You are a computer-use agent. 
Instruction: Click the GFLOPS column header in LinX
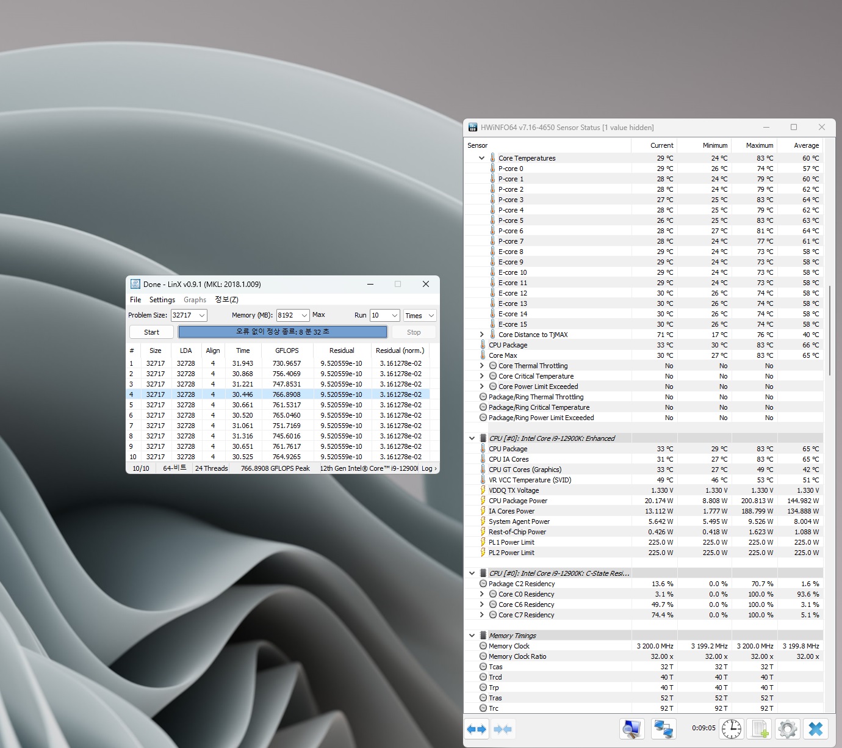pos(287,350)
